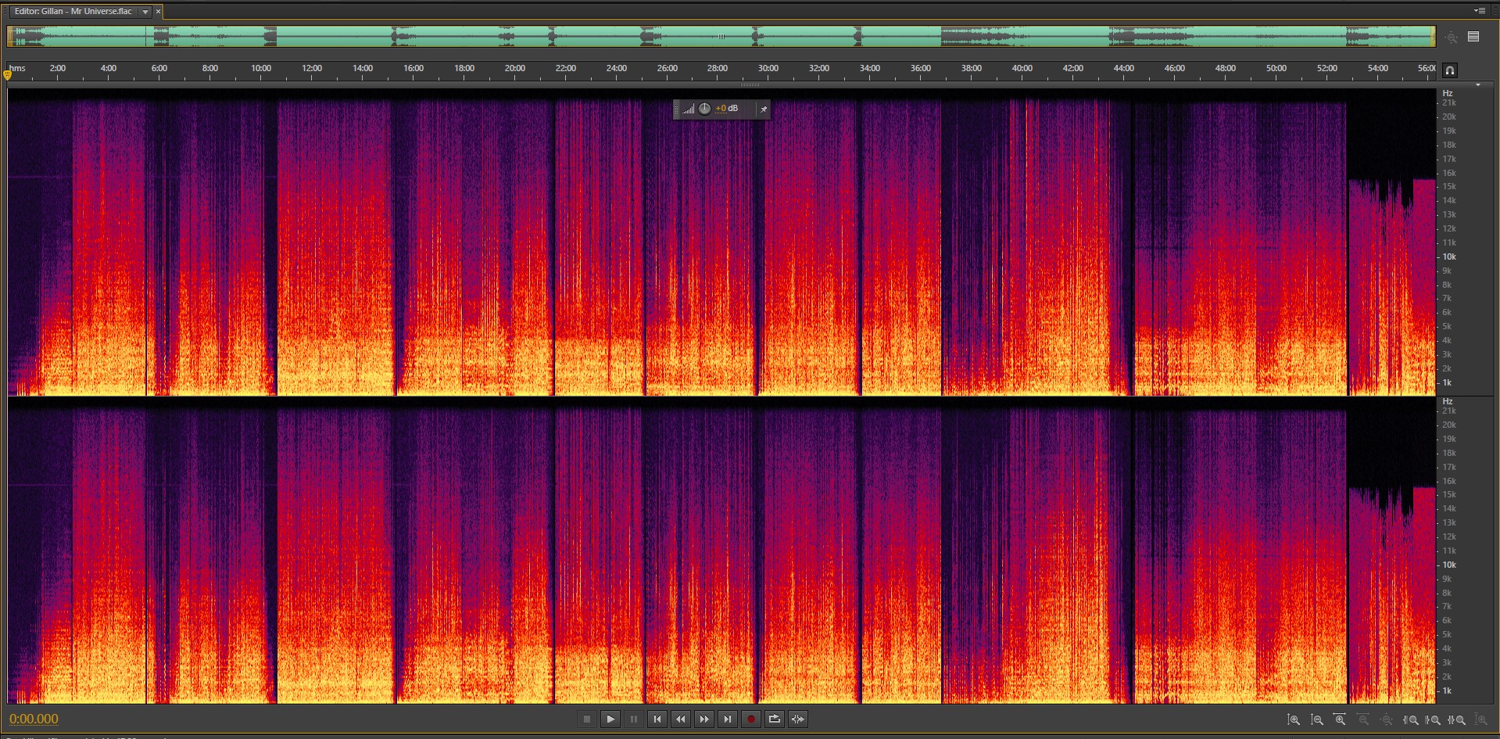Viewport: 1500px width, 739px height.
Task: Select the Gillan - Mr Universe.flac editor tab
Action: [x=73, y=12]
